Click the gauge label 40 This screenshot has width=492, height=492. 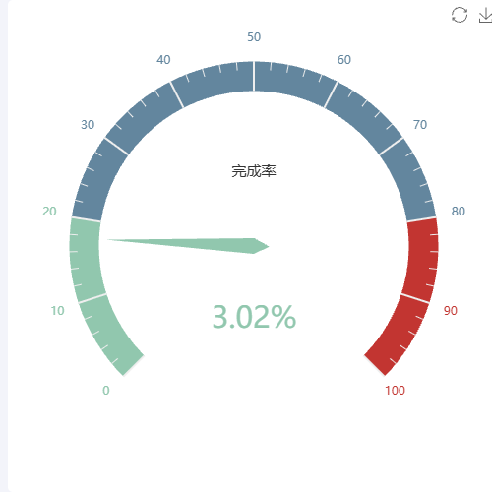point(163,60)
